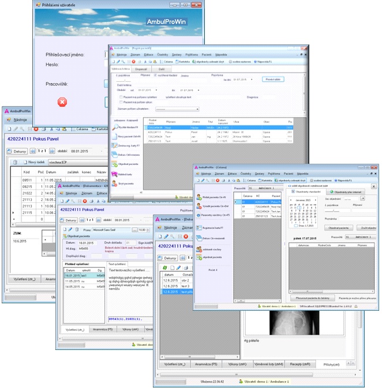Click the red cancel icon in login dialog
The image size is (382, 388).
pyautogui.click(x=62, y=102)
